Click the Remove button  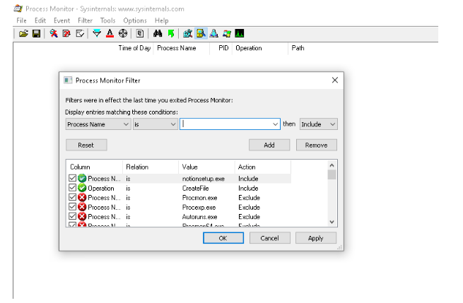tap(317, 145)
